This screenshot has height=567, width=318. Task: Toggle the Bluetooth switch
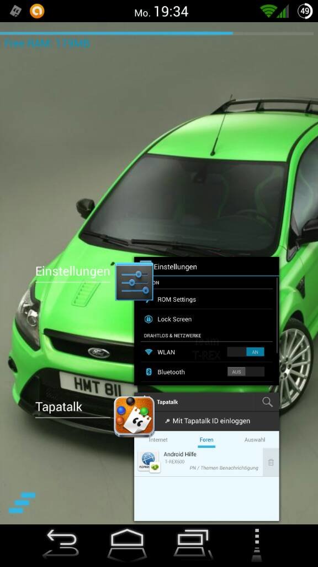click(246, 372)
